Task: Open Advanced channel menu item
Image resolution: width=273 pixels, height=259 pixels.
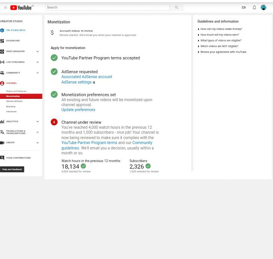Action: click(11, 111)
